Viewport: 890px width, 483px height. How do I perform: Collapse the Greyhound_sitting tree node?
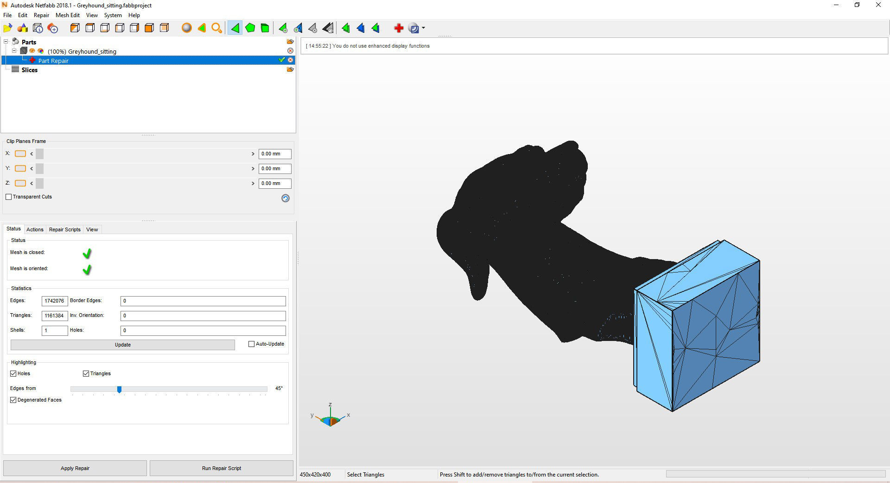14,51
